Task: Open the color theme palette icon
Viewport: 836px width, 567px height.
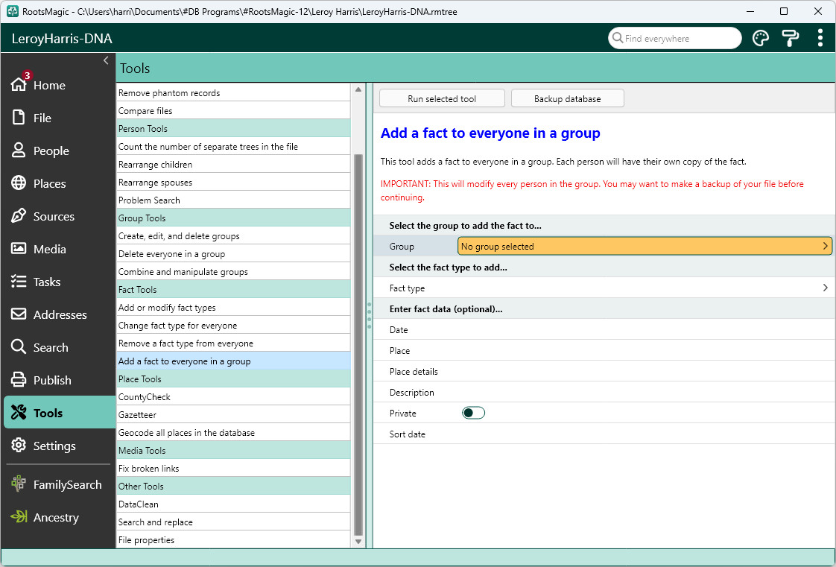Action: pos(760,38)
